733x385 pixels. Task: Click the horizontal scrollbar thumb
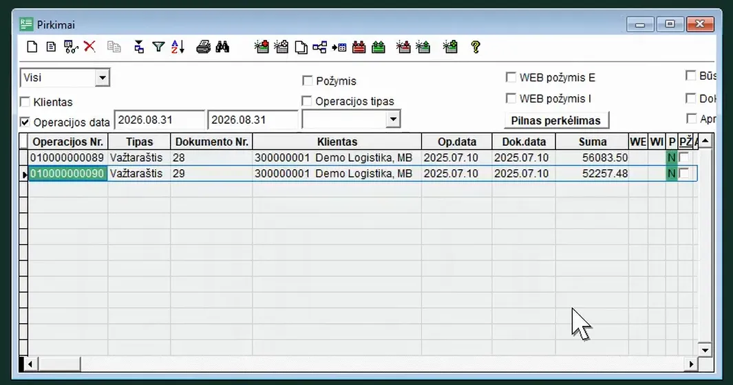pos(59,364)
